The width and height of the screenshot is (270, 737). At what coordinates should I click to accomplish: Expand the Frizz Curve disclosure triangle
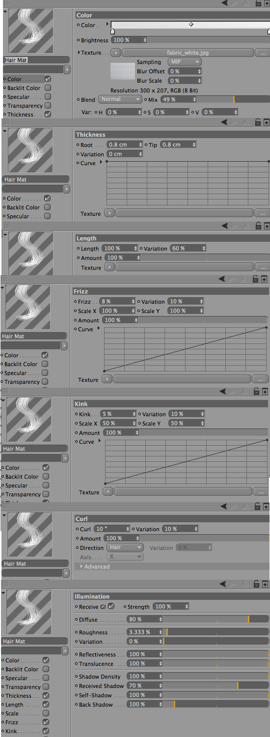98,328
